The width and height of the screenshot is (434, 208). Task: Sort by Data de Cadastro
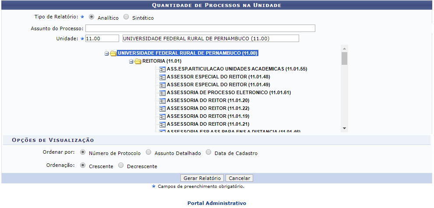[208, 153]
